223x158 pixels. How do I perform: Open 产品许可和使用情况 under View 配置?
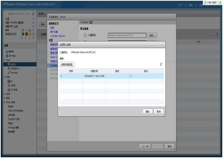[x=16, y=111]
